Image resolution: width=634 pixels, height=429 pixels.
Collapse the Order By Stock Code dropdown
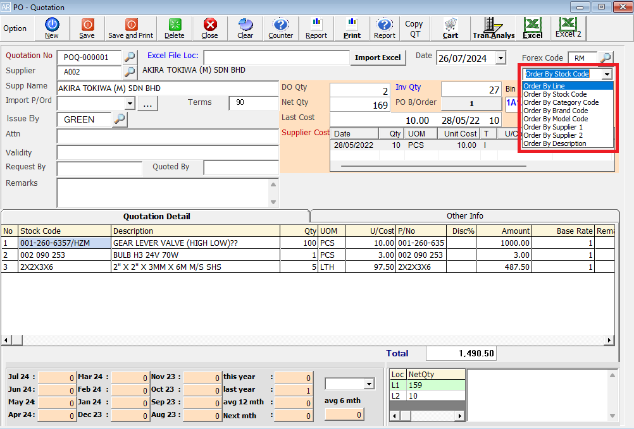coord(607,75)
